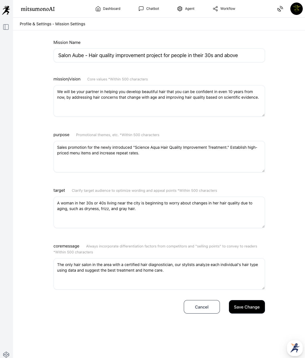Image resolution: width=305 pixels, height=358 pixels.
Task: Click the codepen-style icon at bottom left
Action: 6,354
